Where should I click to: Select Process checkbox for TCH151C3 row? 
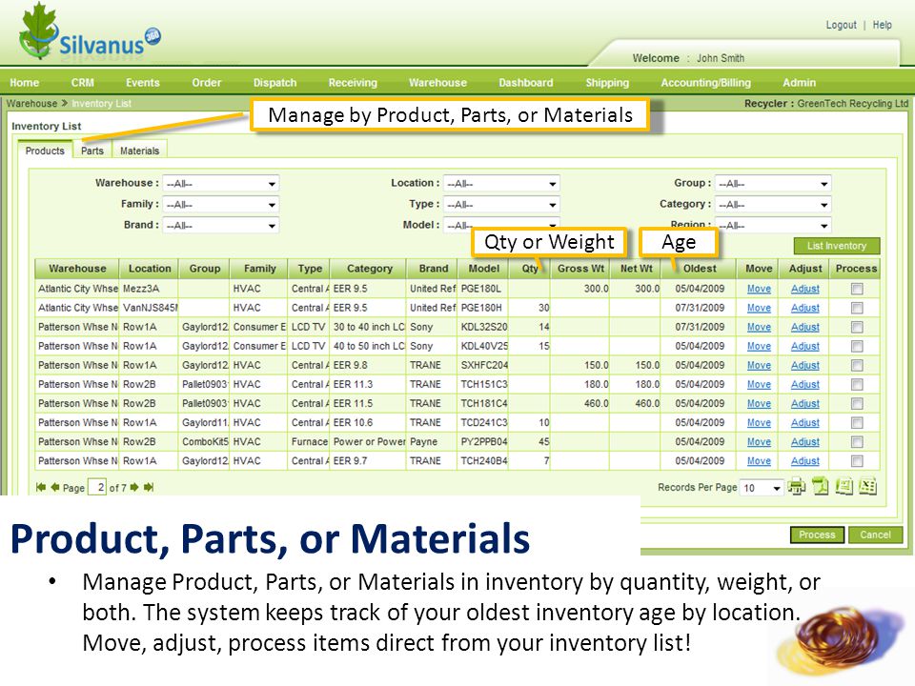tap(857, 384)
